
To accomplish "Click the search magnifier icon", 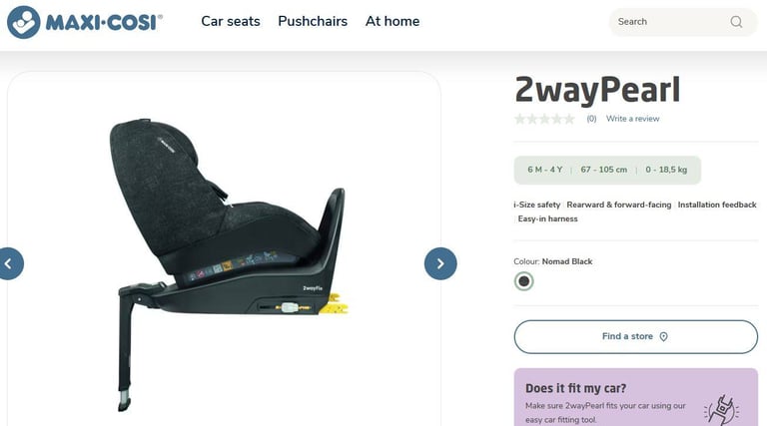I will coord(736,22).
